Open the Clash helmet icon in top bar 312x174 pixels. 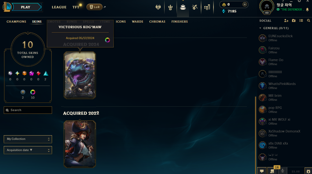158,7
